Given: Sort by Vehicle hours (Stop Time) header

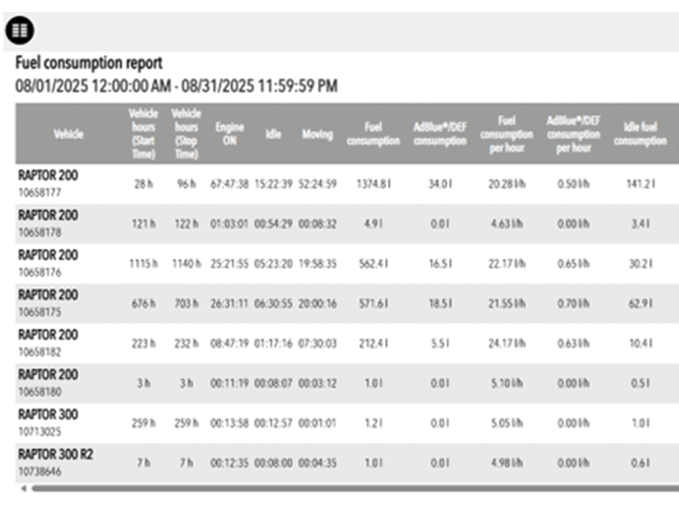Looking at the screenshot, I should pyautogui.click(x=186, y=134).
